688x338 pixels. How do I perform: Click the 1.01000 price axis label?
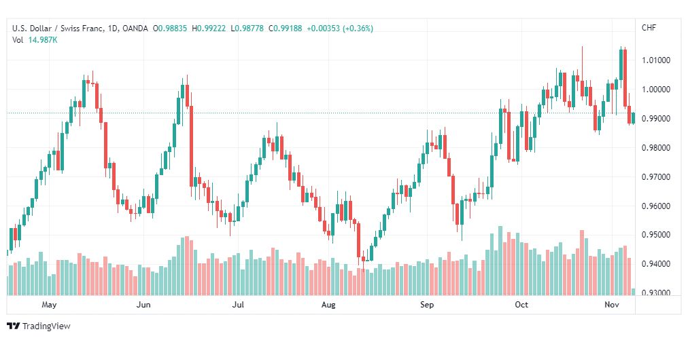(657, 60)
